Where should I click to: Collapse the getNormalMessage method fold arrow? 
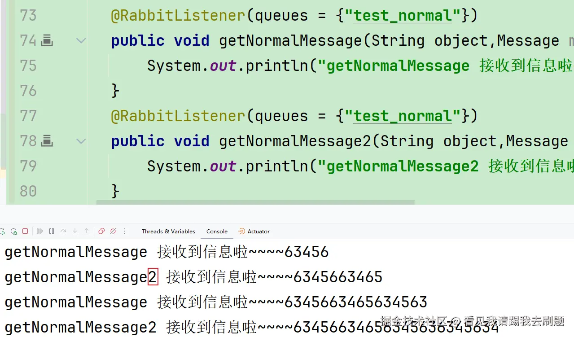[81, 41]
